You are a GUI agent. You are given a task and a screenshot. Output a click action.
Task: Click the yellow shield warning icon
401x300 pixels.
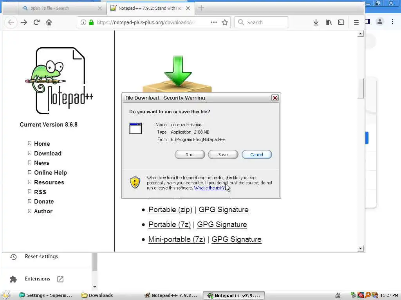click(x=135, y=182)
